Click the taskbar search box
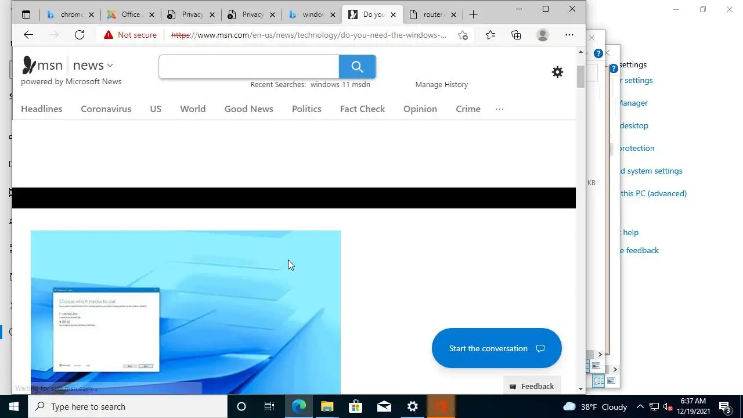Image resolution: width=743 pixels, height=418 pixels. pyautogui.click(x=128, y=406)
